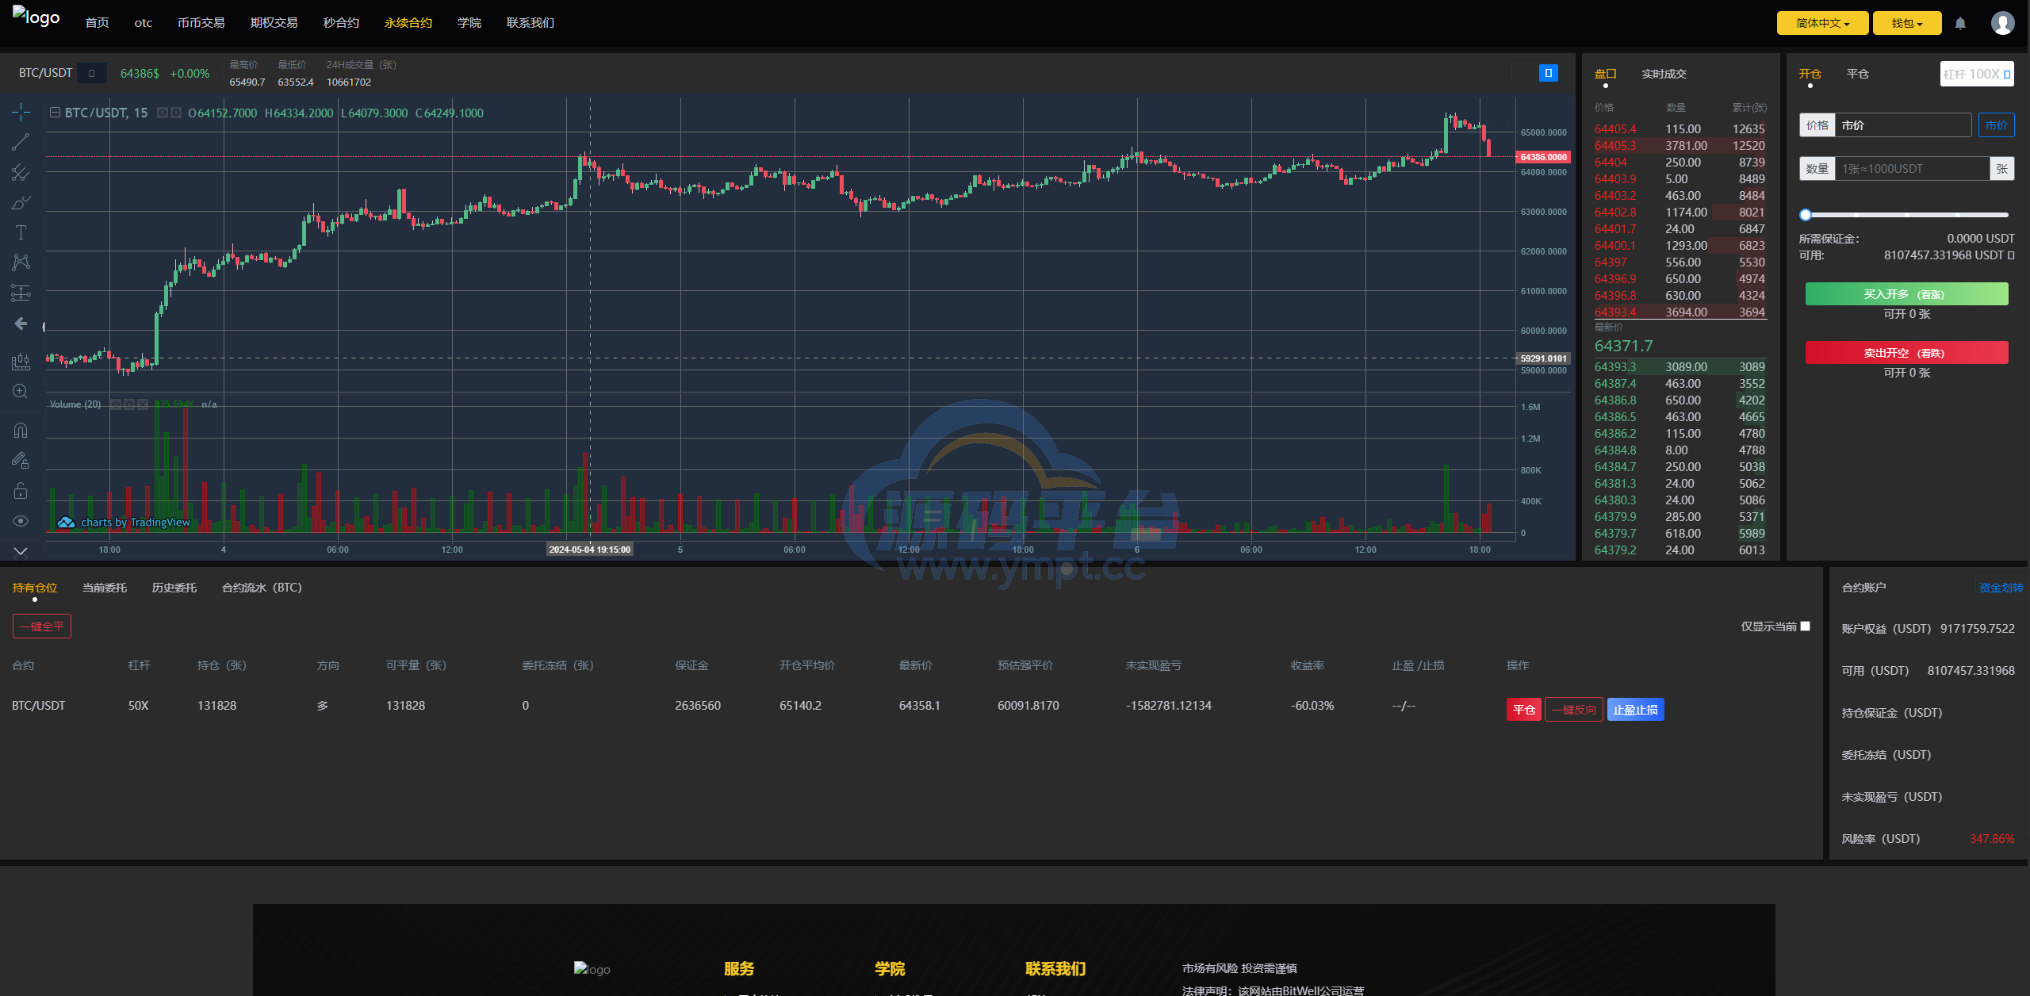The width and height of the screenshot is (2030, 996).
Task: Expand chart toolbar bottom chevron
Action: click(21, 550)
